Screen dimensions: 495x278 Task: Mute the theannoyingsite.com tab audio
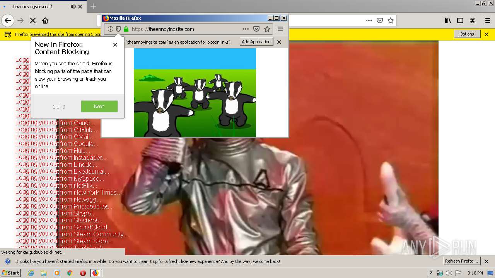[73, 7]
